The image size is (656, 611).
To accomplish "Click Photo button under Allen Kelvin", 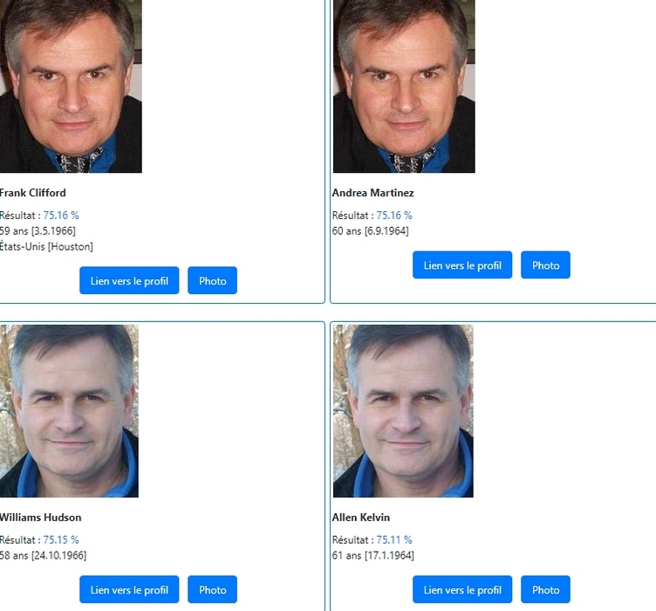I will (545, 589).
